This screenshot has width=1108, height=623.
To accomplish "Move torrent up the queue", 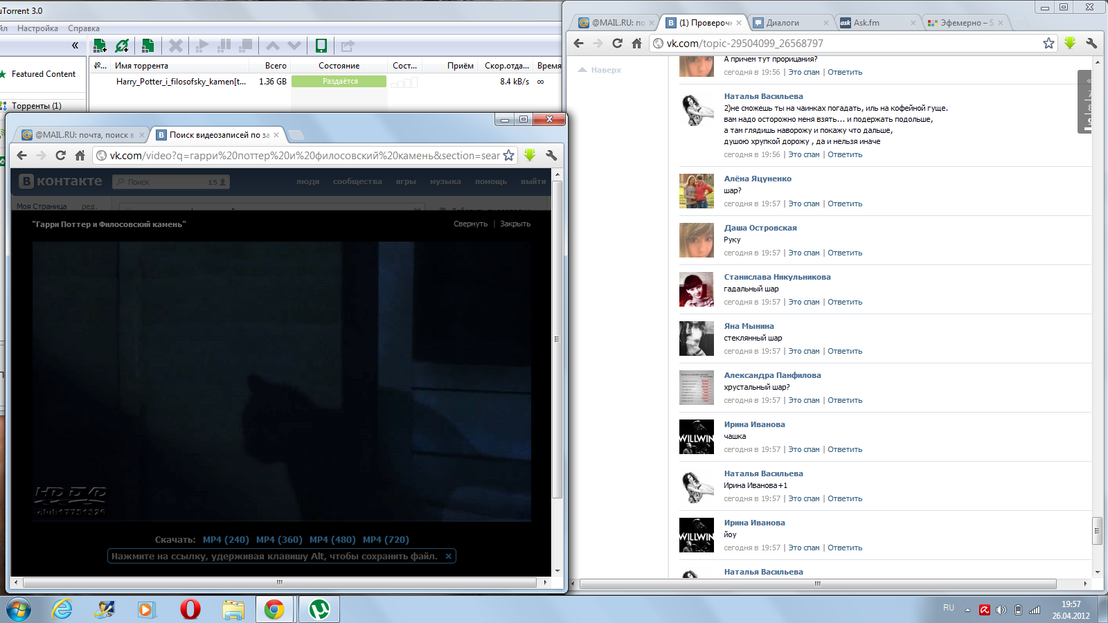I will pyautogui.click(x=273, y=46).
